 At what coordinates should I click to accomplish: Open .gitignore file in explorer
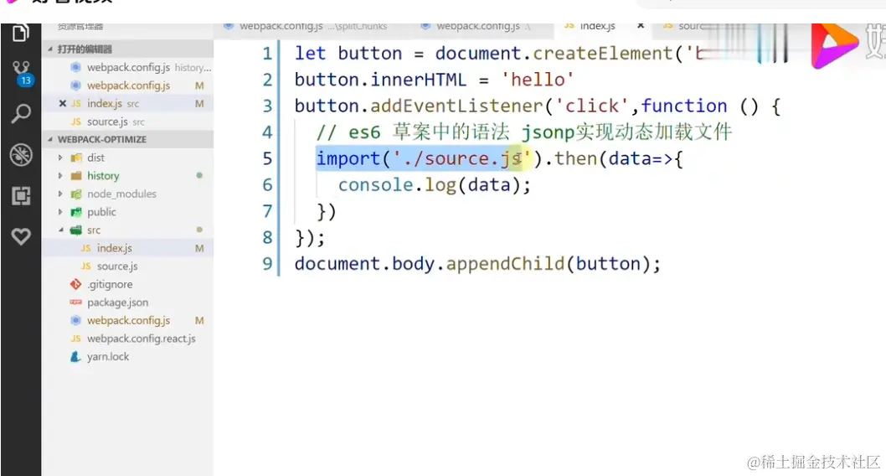[110, 284]
